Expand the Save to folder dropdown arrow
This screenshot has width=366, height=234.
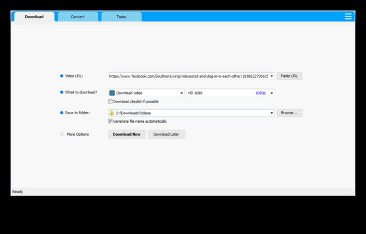(271, 113)
